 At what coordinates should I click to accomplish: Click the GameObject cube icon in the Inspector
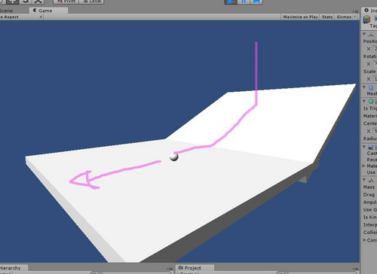click(366, 19)
